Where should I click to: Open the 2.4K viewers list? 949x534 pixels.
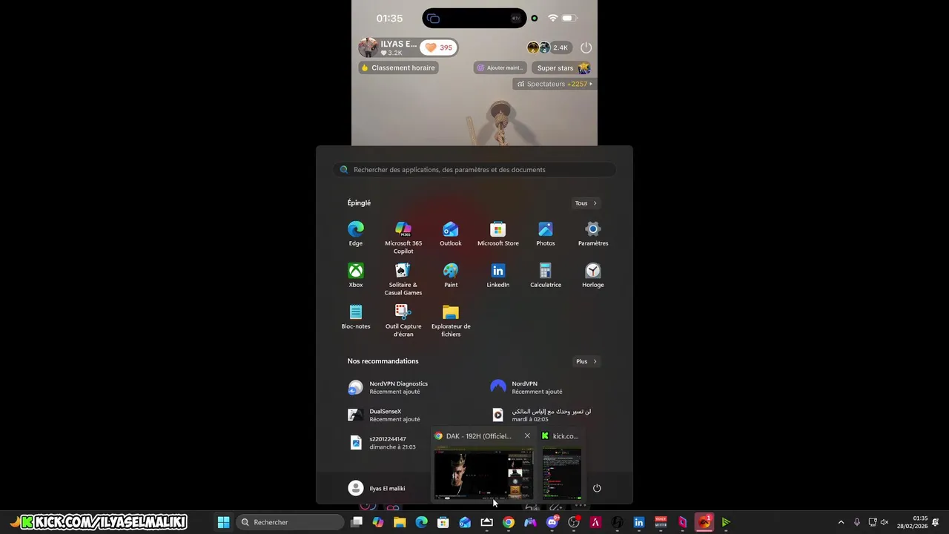pos(549,47)
